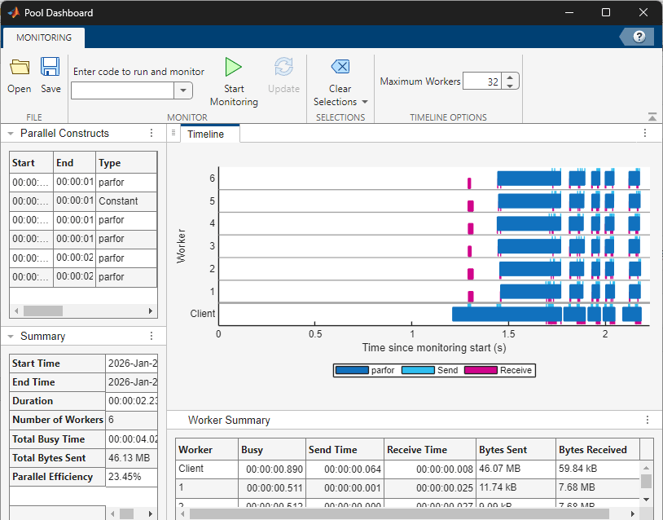Screen dimensions: 663x520
Task: Click the Bytes Received column header
Action: [x=598, y=450]
